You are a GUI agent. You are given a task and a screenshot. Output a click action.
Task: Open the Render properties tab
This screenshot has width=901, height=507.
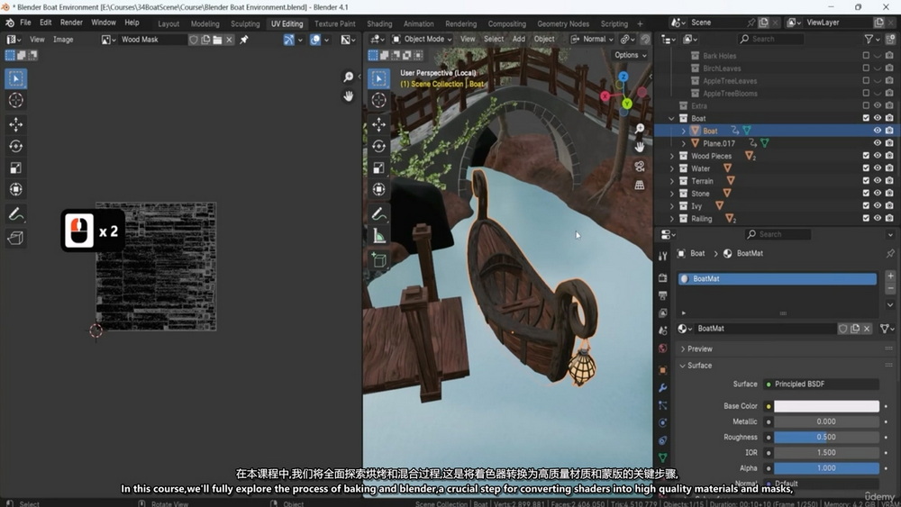[662, 278]
